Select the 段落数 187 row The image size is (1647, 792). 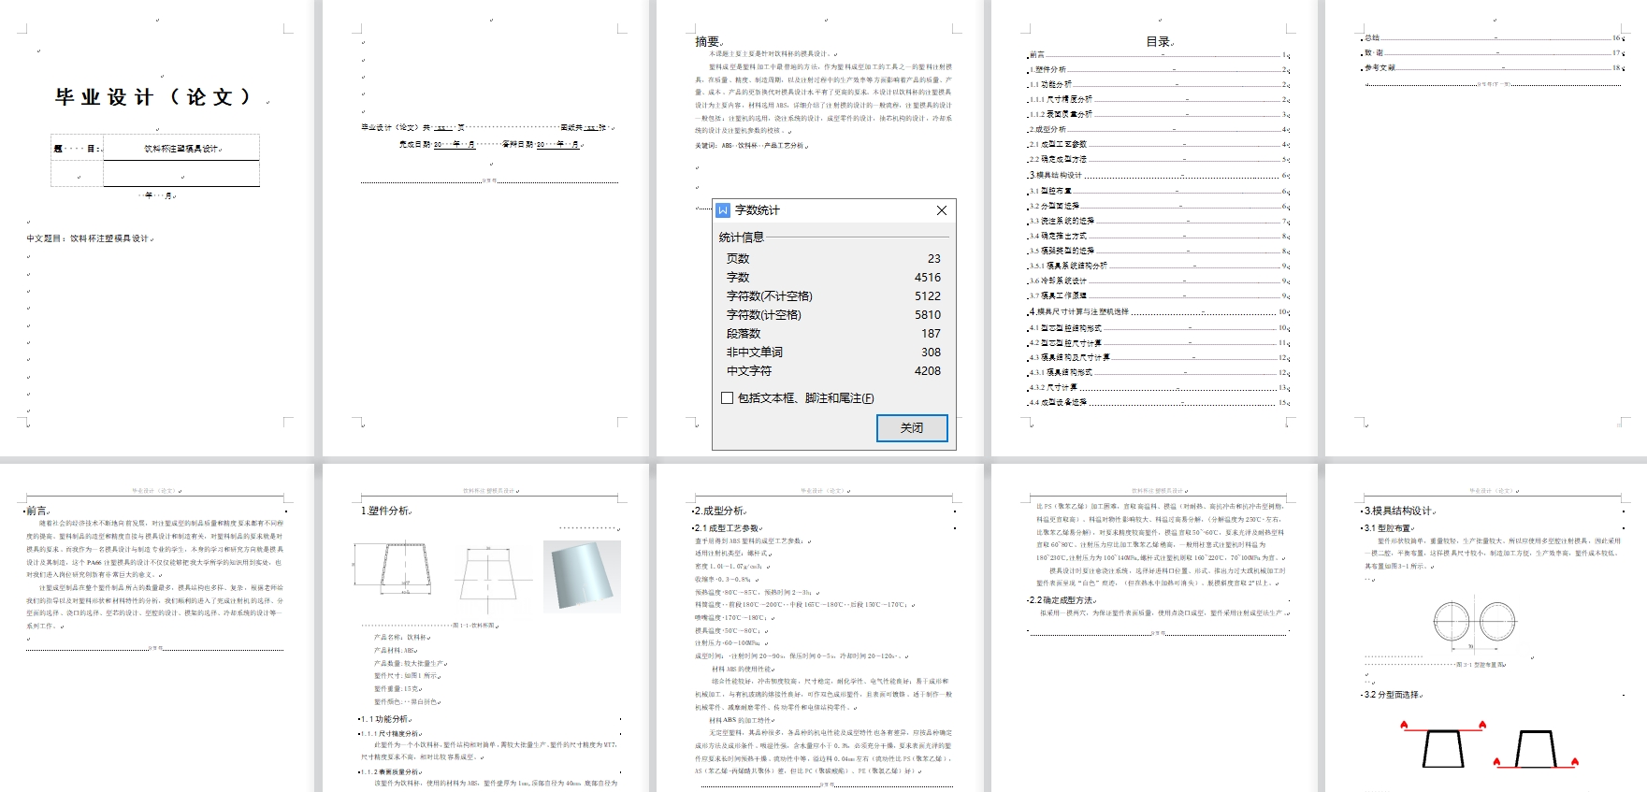(x=833, y=334)
